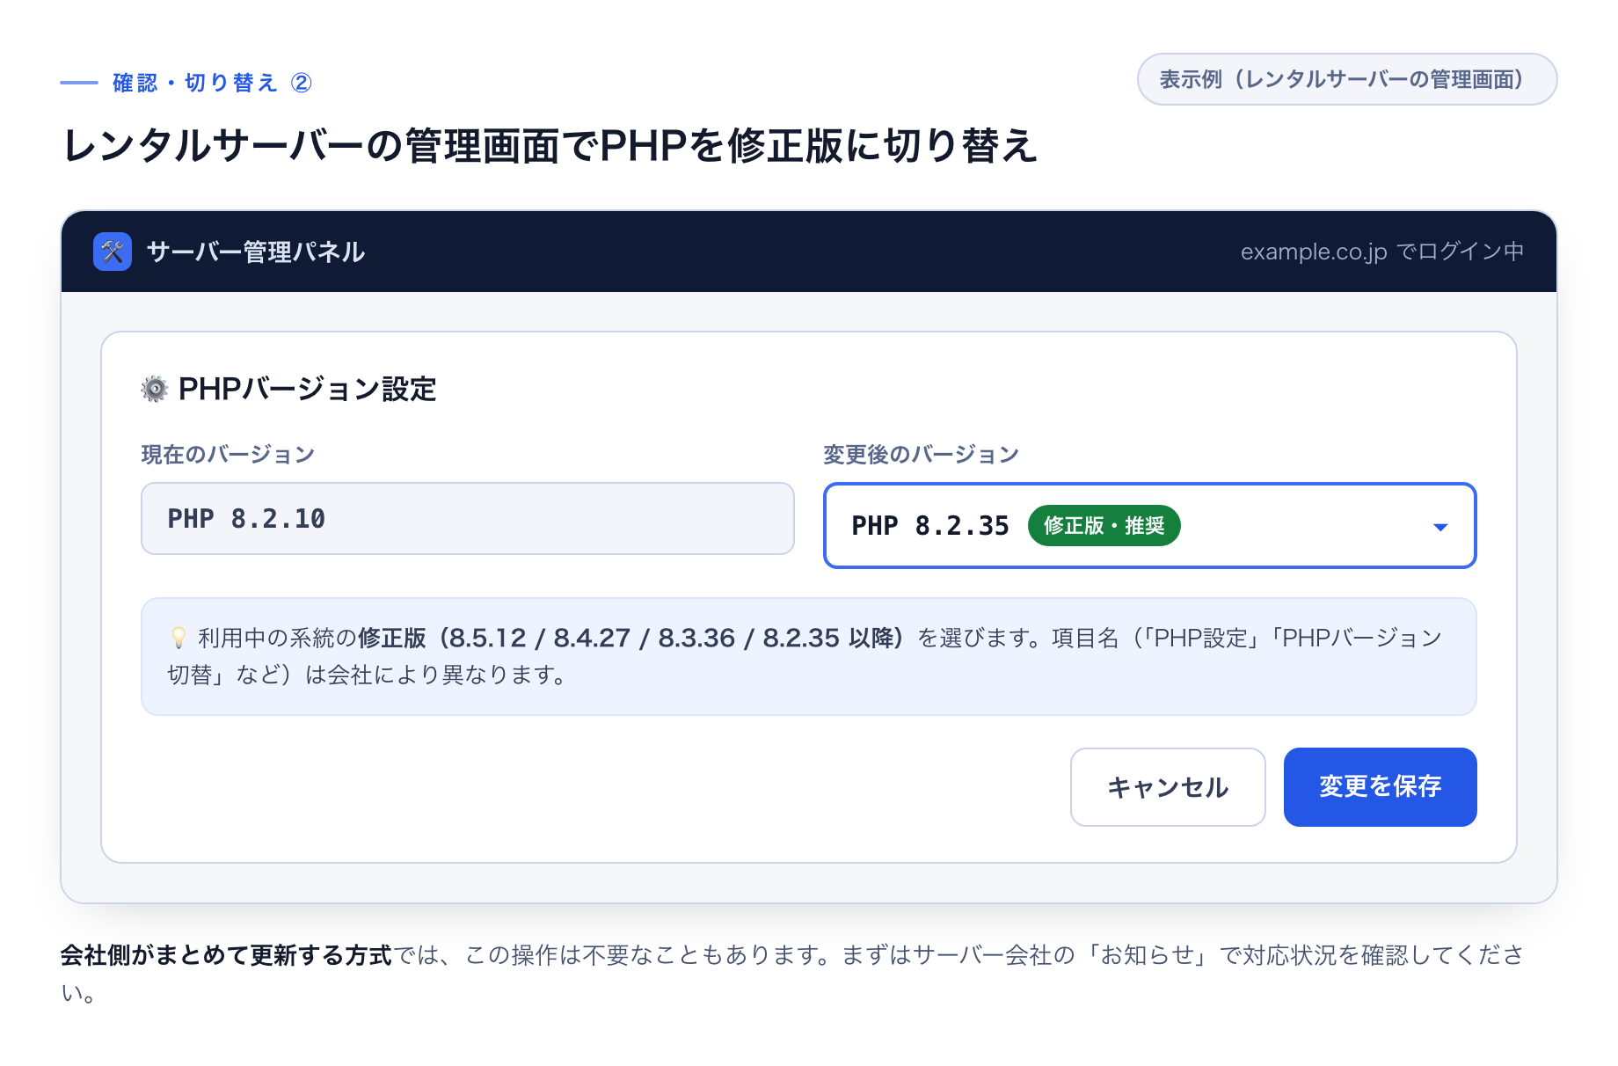Click the 現在のバージョン label

[228, 455]
